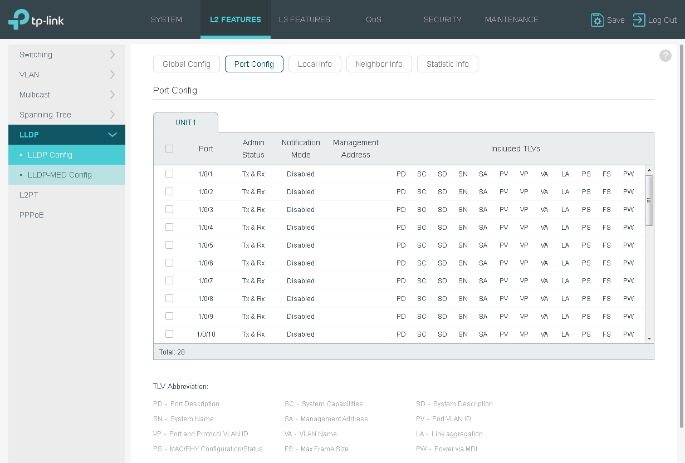
Task: Expand the VLAN sidebar section
Action: 67,75
